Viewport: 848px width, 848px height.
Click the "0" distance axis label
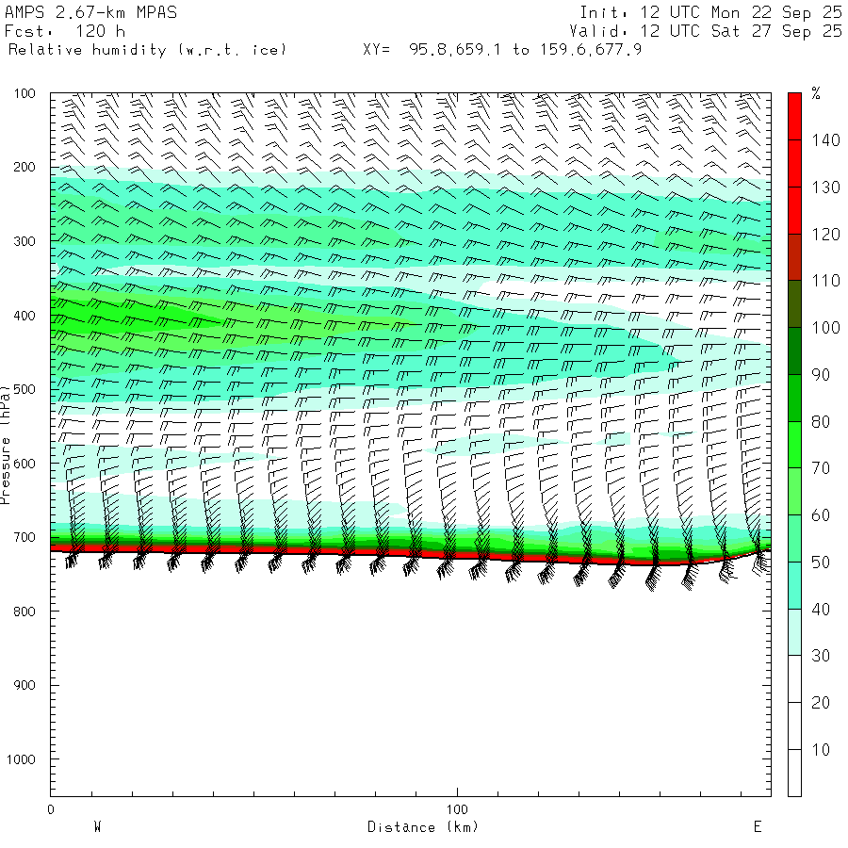[51, 809]
